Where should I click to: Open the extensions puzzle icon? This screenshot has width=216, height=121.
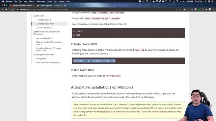coord(206,9)
